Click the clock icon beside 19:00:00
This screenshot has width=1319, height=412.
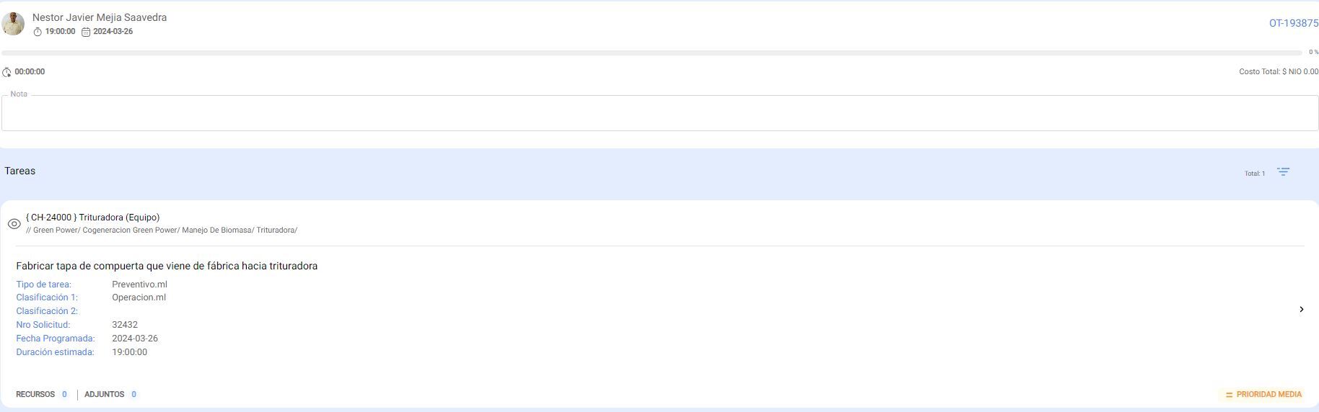tap(38, 32)
